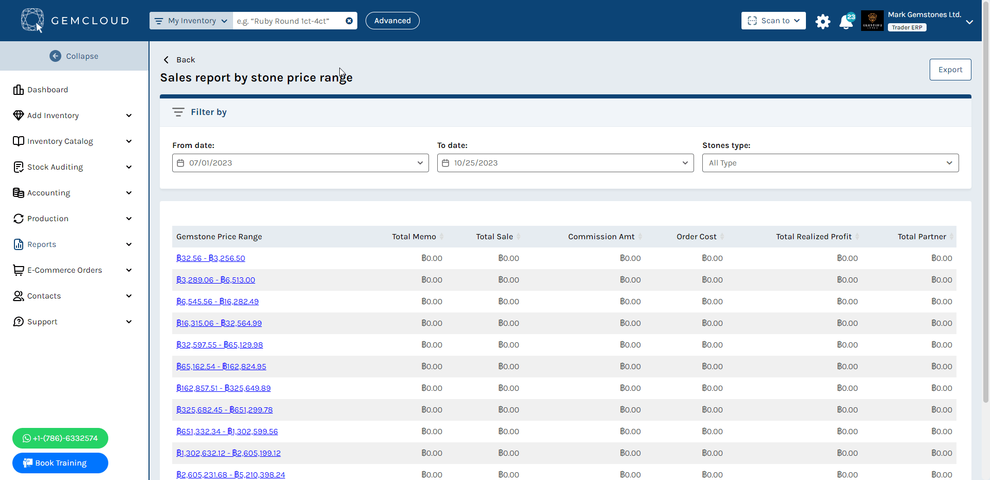Click the E-Commerce Orders cart icon
Viewport: 990px width, 480px height.
[19, 270]
